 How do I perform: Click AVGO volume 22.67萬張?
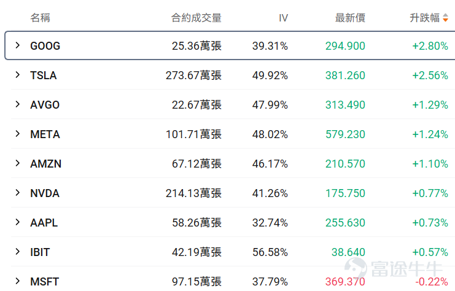click(x=196, y=105)
